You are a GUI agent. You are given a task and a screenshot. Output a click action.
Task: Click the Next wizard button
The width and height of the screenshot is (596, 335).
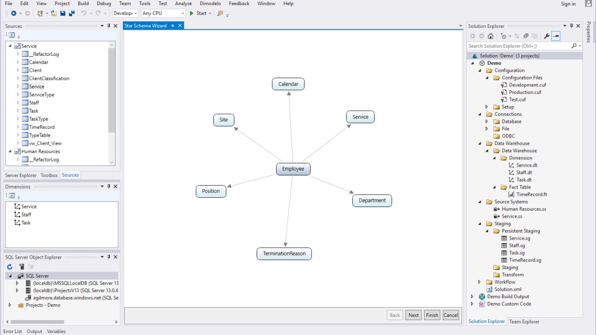point(413,315)
